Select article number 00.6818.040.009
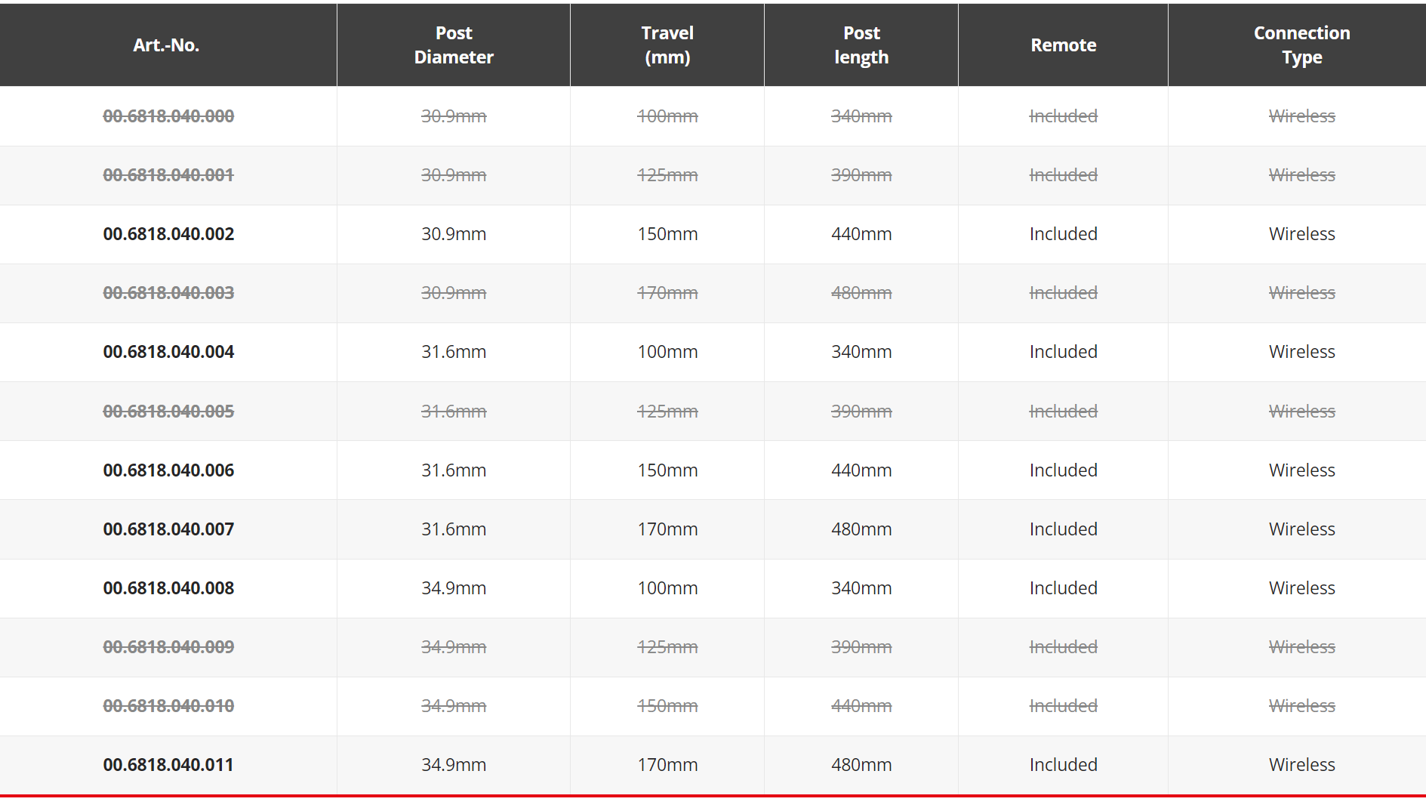The image size is (1426, 811). click(x=168, y=647)
